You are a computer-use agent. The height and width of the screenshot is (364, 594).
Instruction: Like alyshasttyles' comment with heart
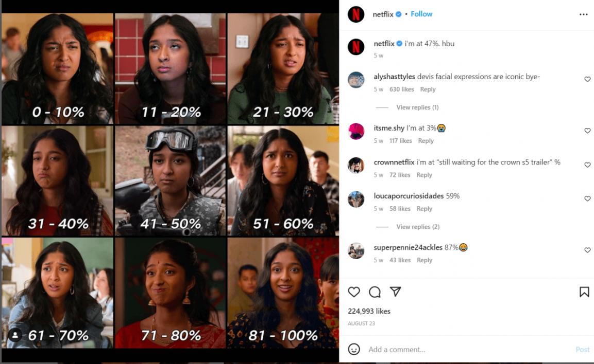[587, 79]
